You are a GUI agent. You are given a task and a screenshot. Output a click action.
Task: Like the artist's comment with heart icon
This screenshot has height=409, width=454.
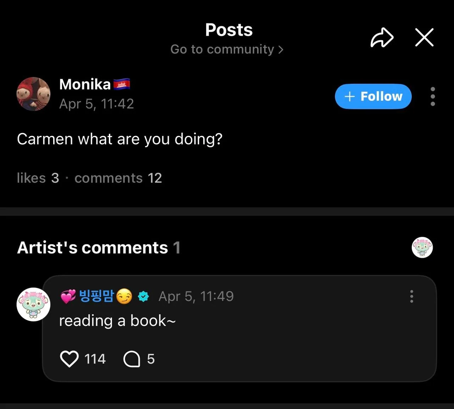pos(69,359)
